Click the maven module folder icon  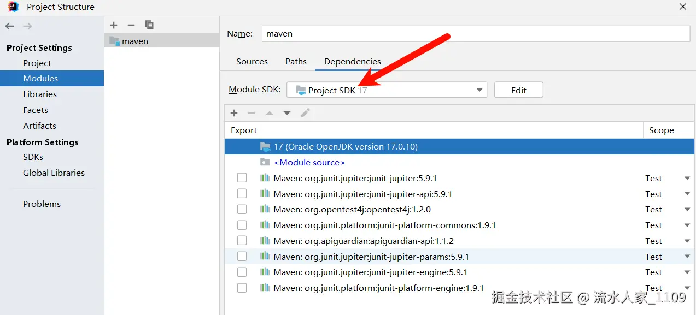click(x=114, y=41)
